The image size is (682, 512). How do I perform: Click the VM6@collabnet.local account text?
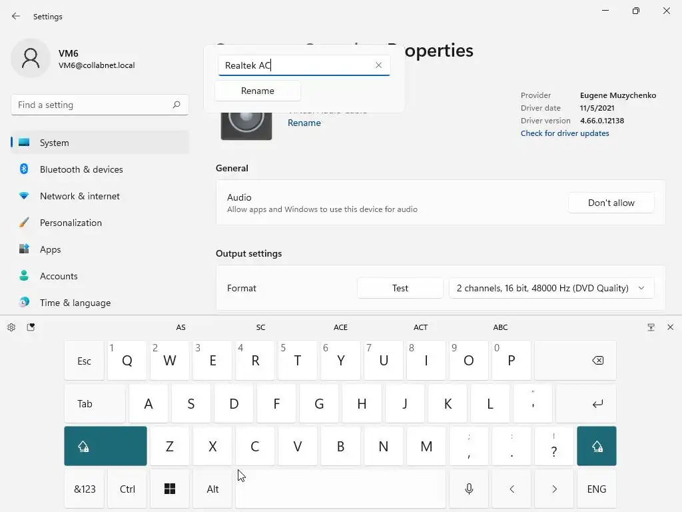click(97, 65)
